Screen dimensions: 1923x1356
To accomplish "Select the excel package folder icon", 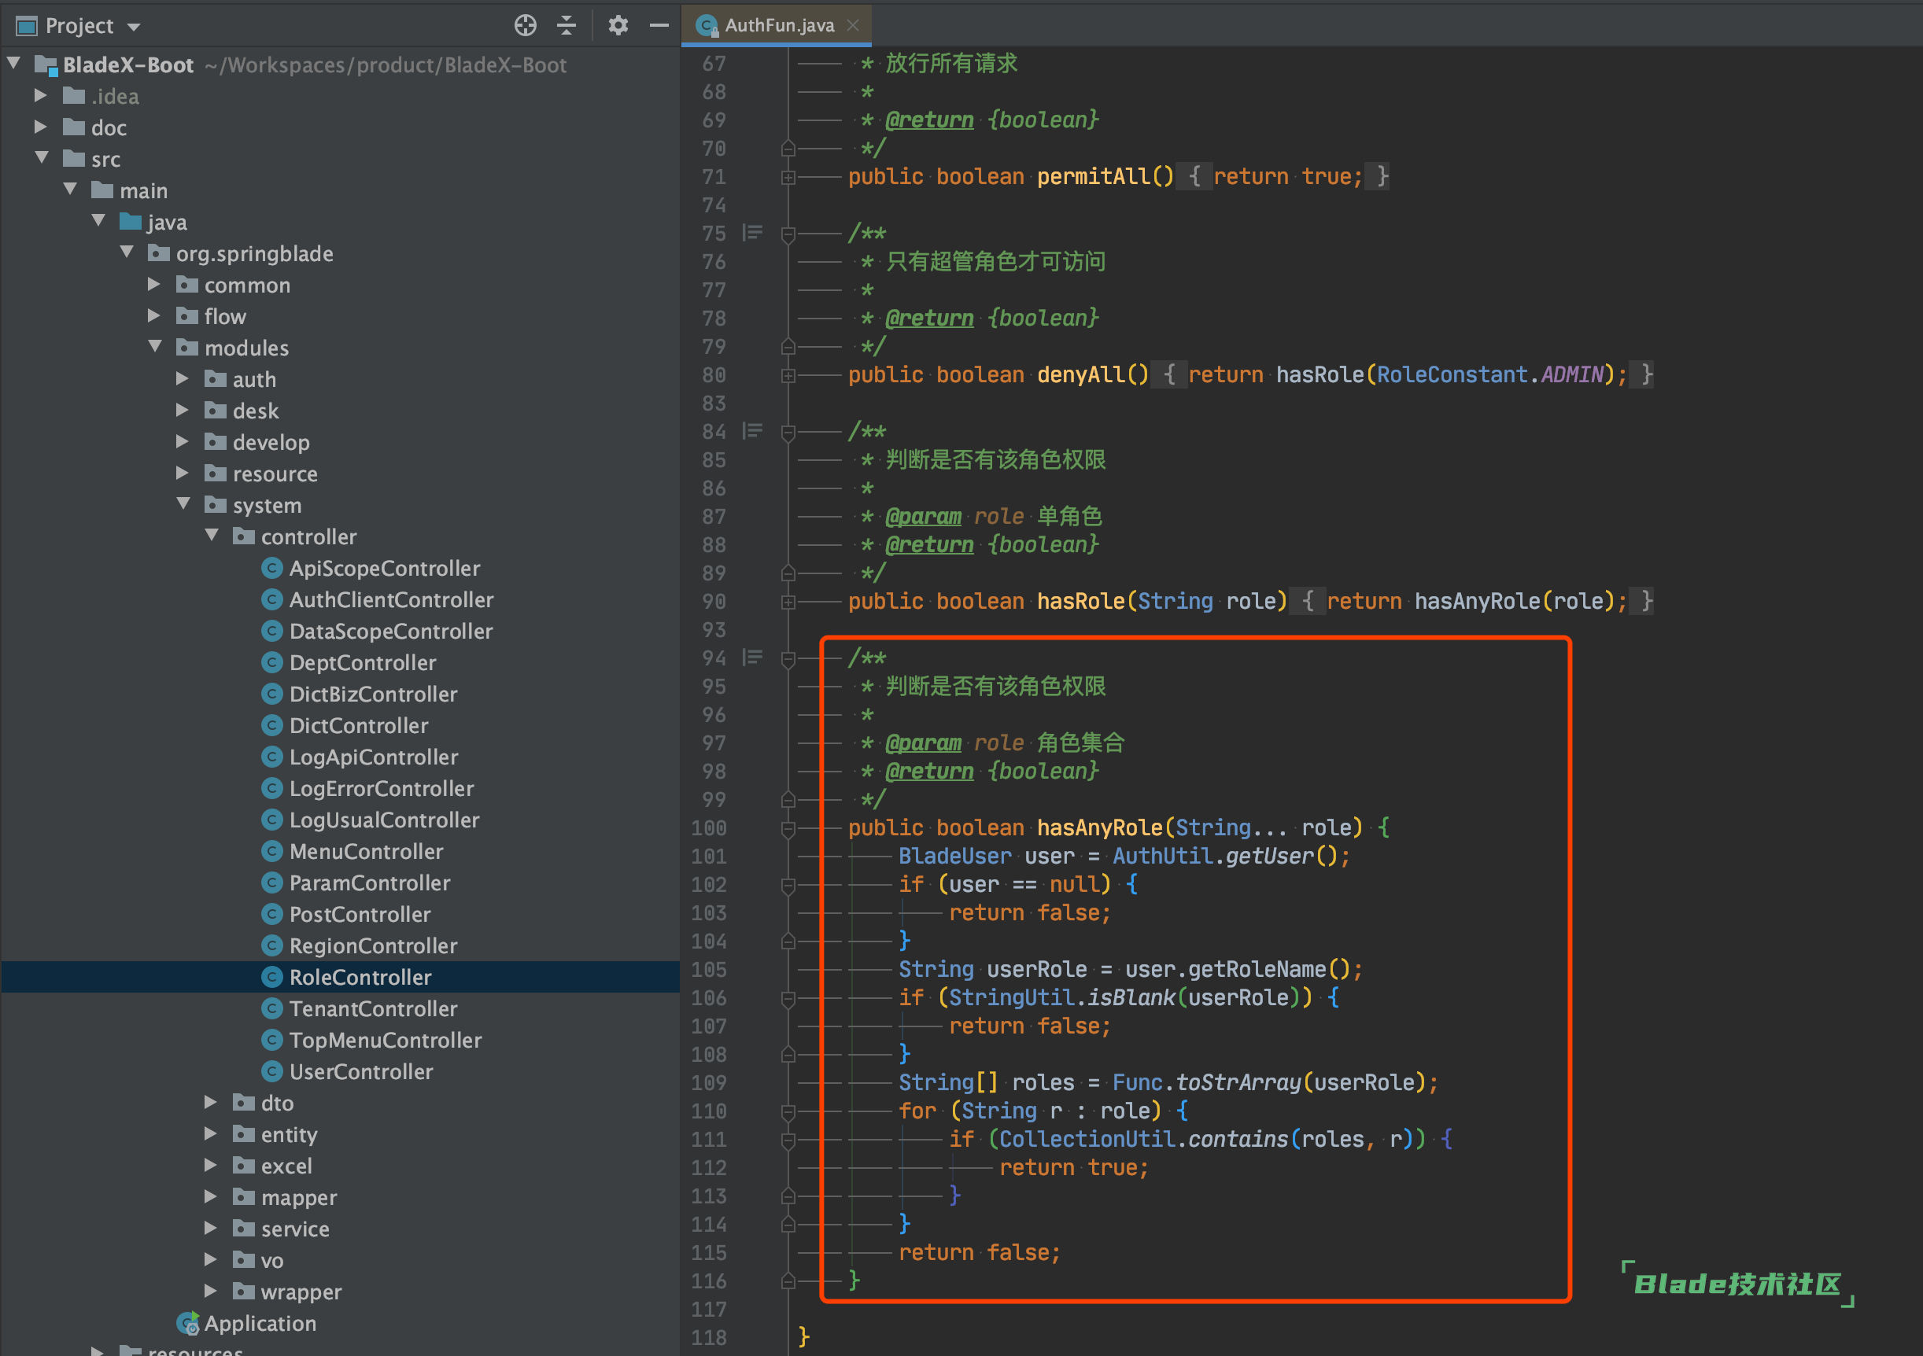I will 244,1165.
